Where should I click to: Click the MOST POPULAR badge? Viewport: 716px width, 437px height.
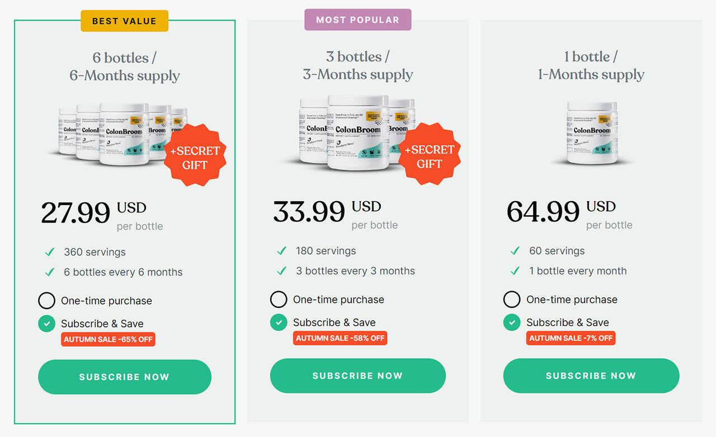(357, 20)
